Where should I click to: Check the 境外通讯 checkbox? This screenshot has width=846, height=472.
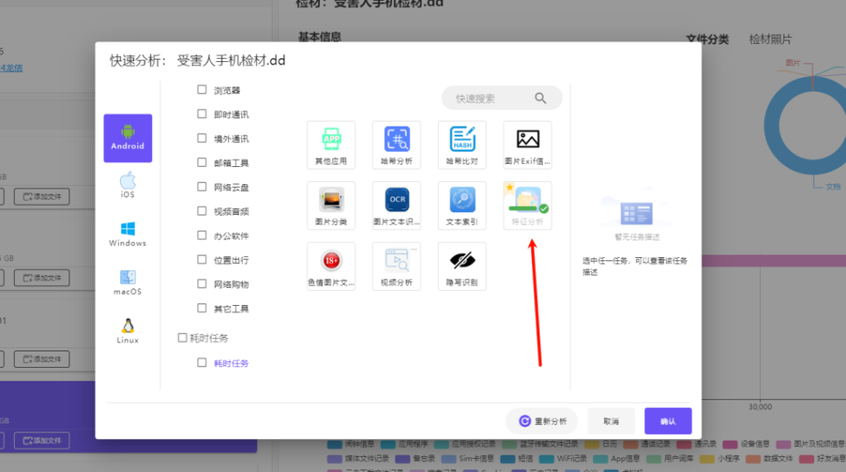tap(202, 138)
